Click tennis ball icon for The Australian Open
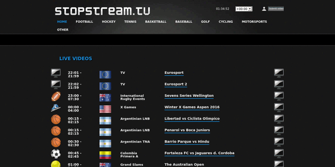 pyautogui.click(x=56, y=164)
